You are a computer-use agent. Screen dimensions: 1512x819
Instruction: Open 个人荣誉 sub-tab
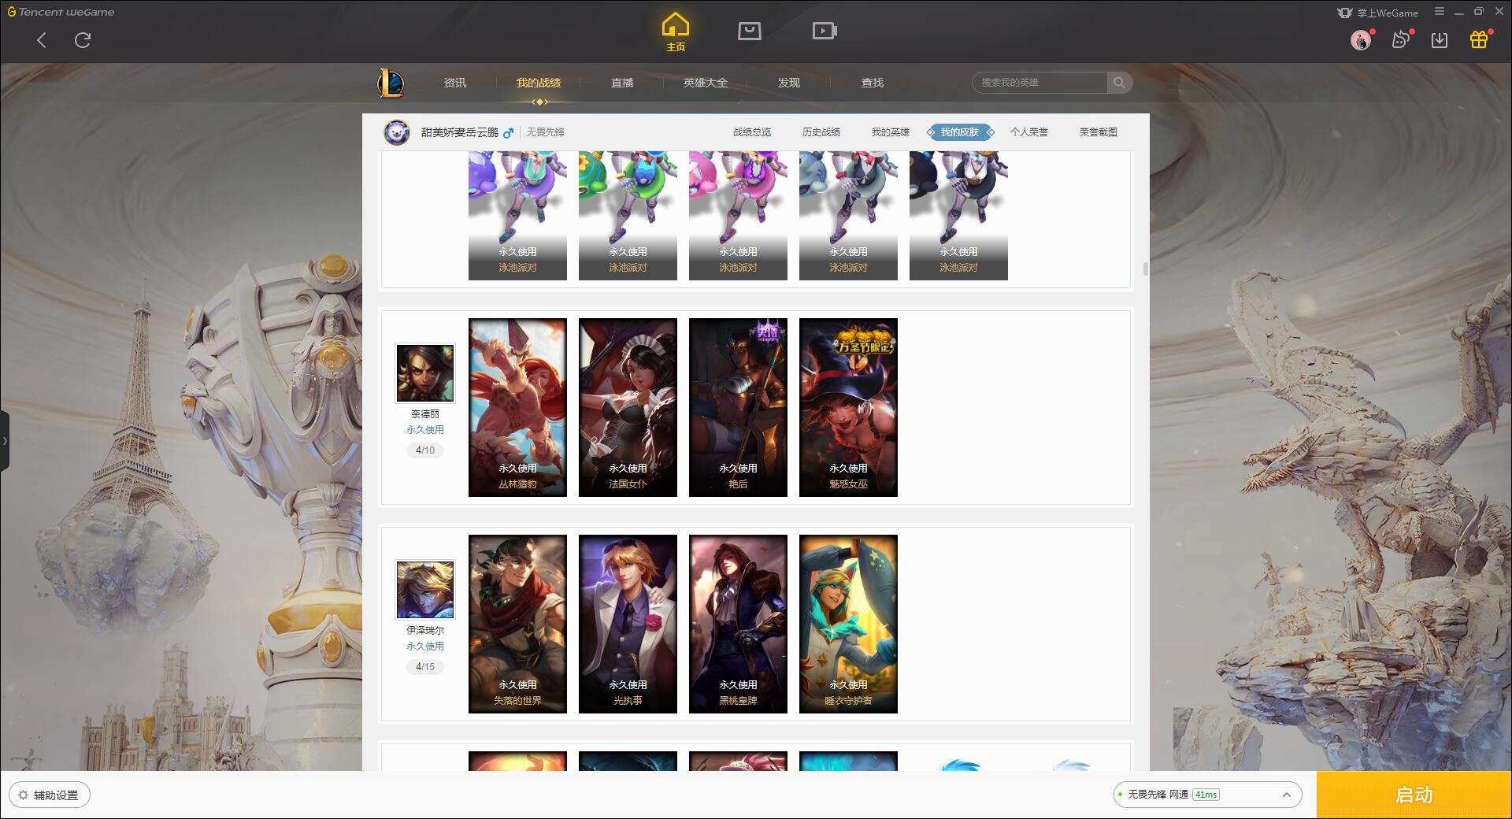(x=1029, y=132)
